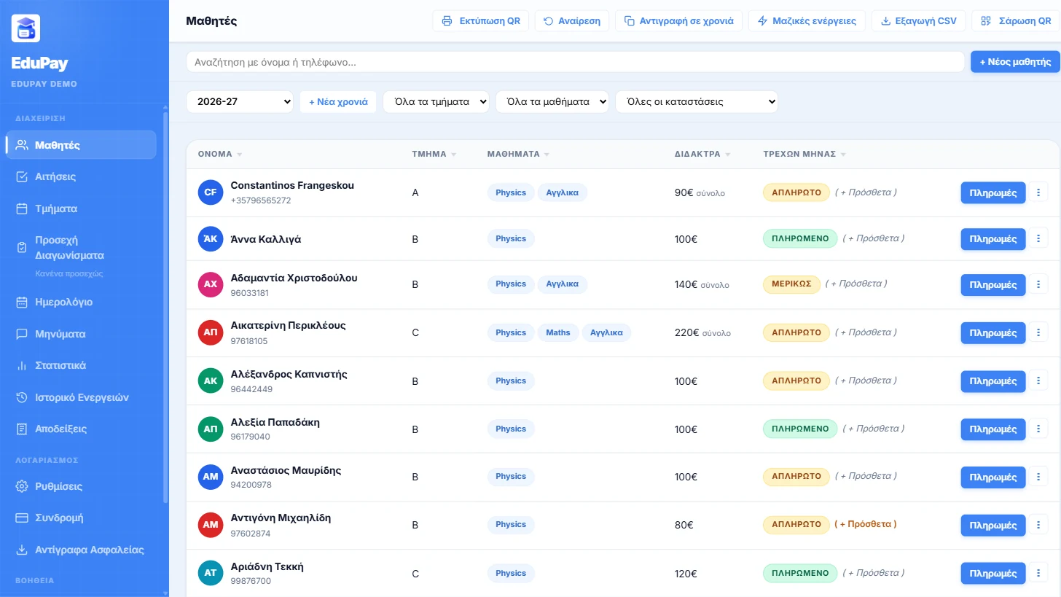Toggle ΠΛΗΡΩΜΕΝΟ status for Άννα Καλλιγά
The height and width of the screenshot is (597, 1061).
point(800,238)
